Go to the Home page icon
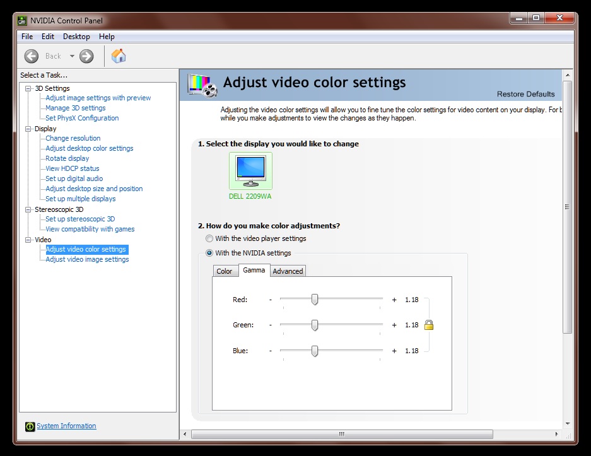The image size is (591, 456). 119,56
